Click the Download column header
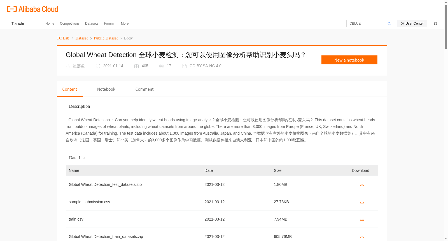 [360, 170]
